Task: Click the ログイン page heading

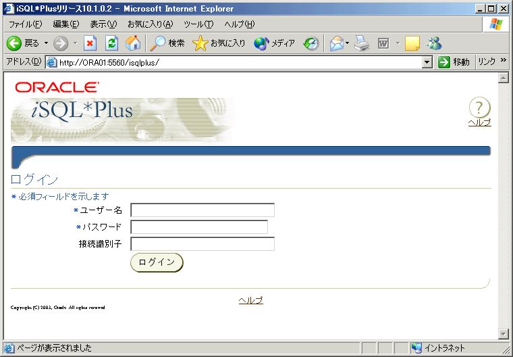Action: click(34, 179)
